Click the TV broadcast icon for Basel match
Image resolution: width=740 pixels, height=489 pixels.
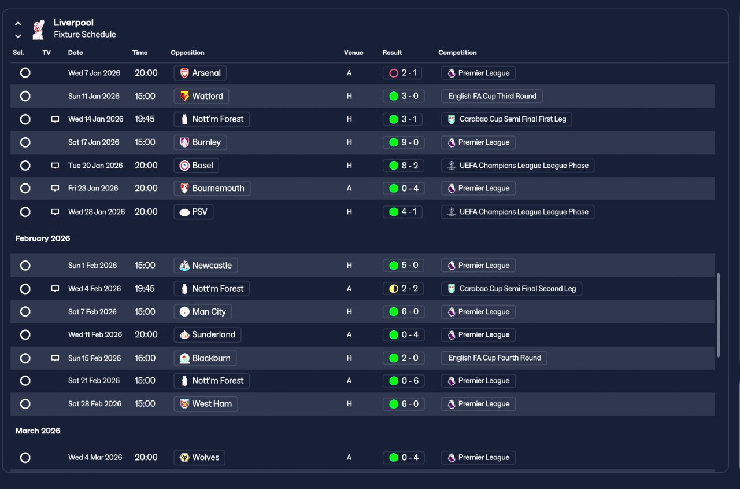point(55,166)
